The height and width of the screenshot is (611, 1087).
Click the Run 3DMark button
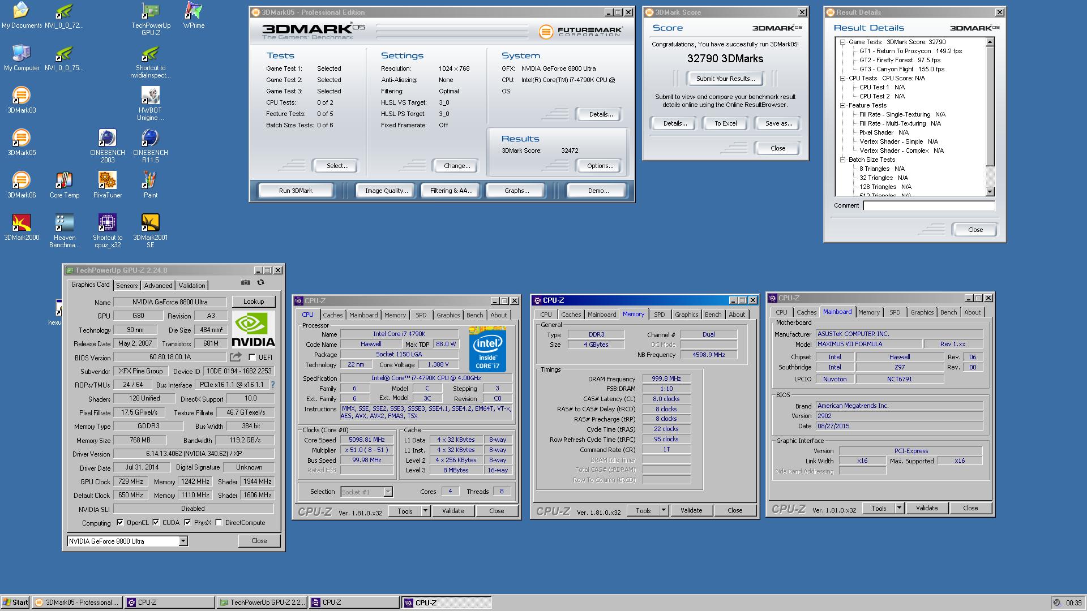click(x=296, y=191)
